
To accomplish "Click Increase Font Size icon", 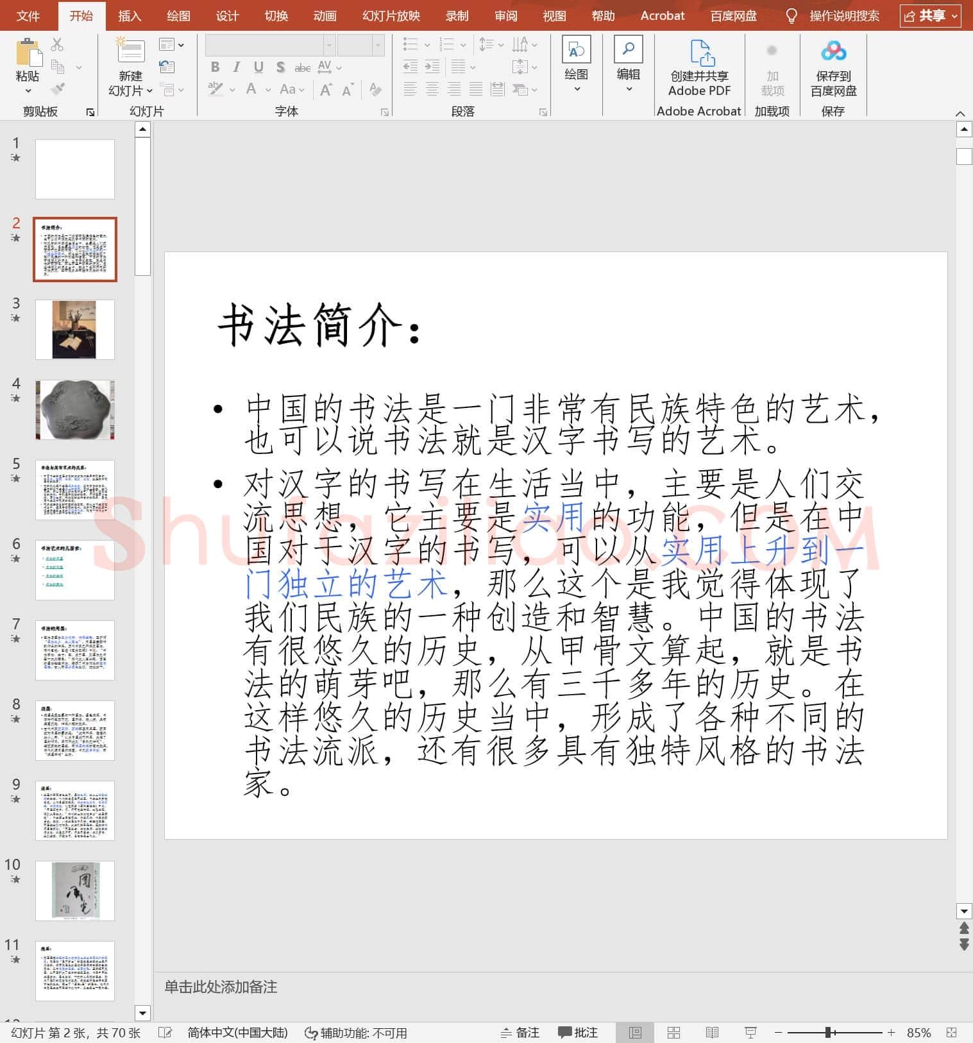I will [x=326, y=90].
